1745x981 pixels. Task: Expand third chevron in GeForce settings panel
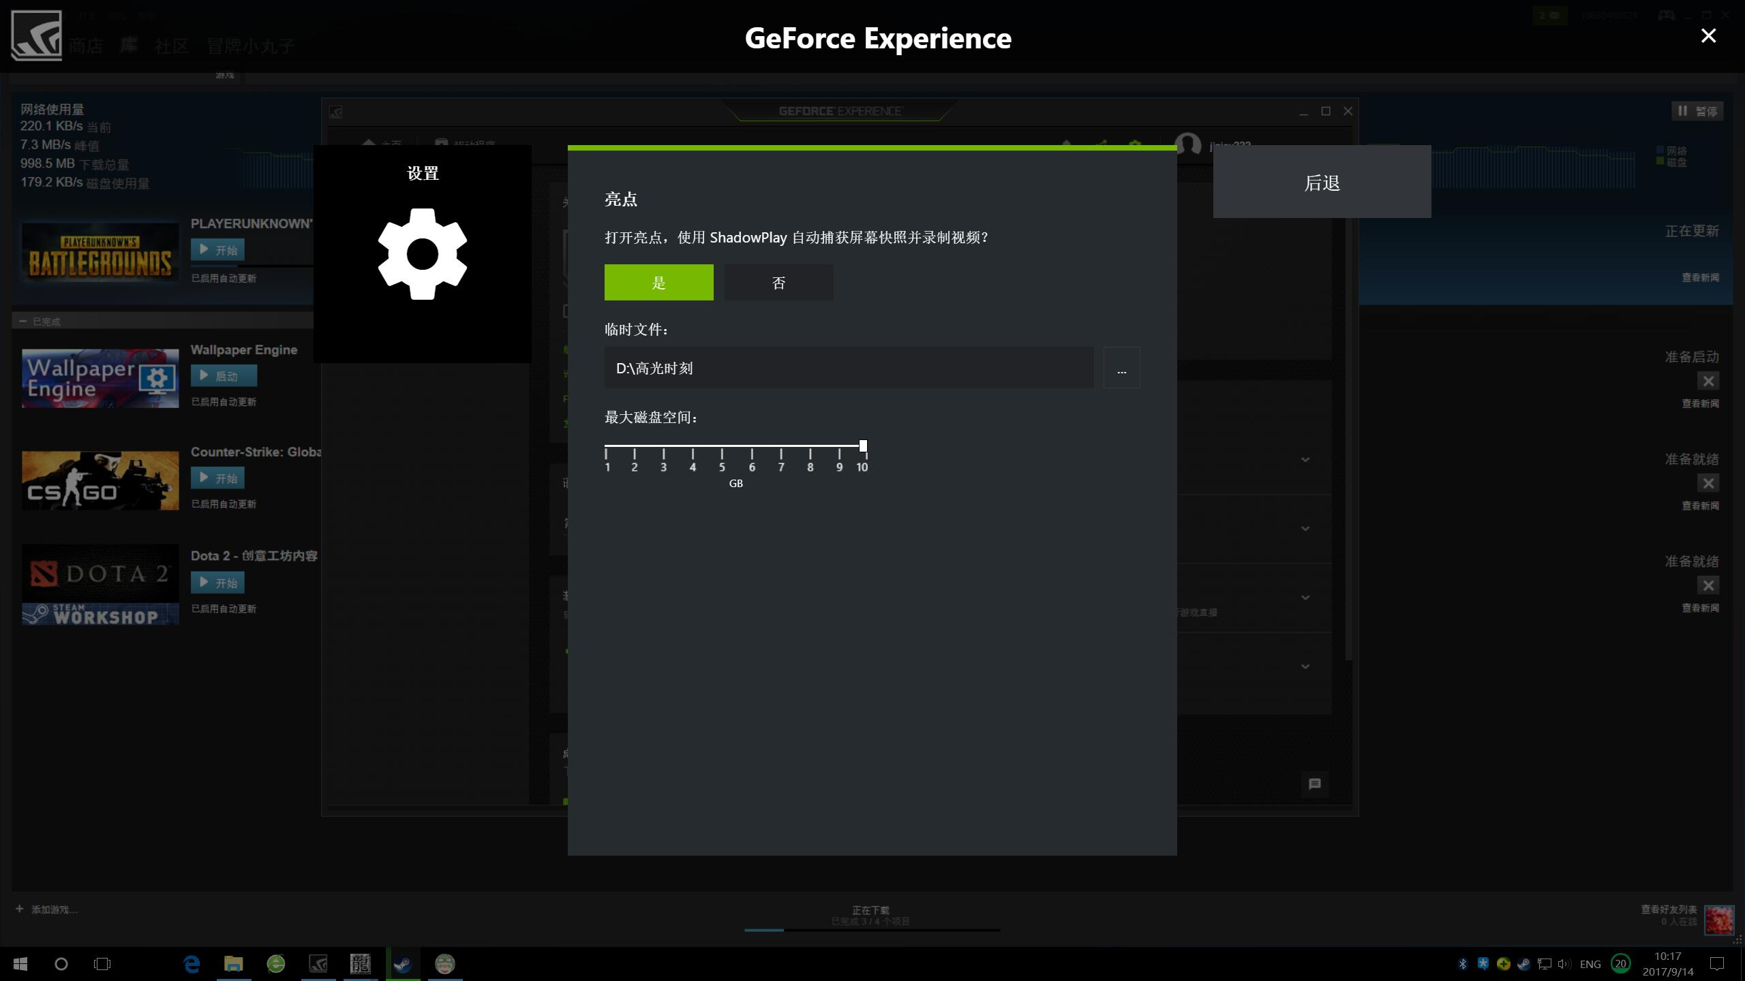click(1305, 597)
